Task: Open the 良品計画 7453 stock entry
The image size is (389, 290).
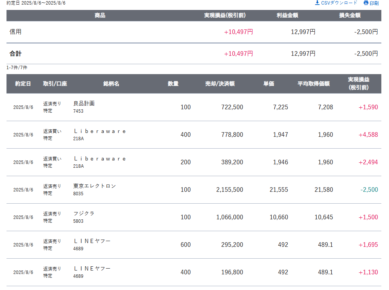Action: click(84, 107)
